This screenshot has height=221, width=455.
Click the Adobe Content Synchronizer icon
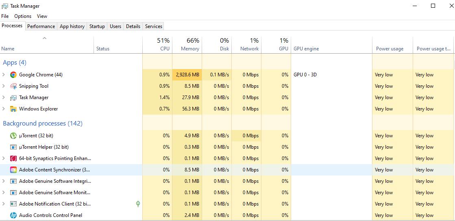13,170
